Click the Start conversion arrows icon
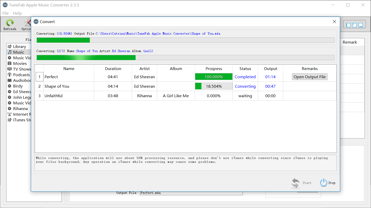This screenshot has height=208, width=371. [x=296, y=183]
